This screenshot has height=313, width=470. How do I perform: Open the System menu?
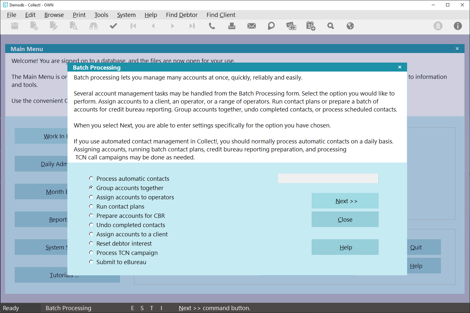point(126,15)
